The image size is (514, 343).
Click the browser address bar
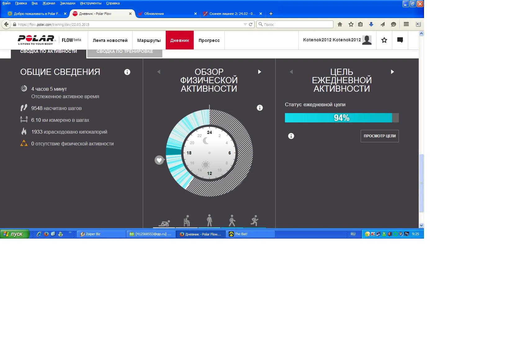pos(130,24)
